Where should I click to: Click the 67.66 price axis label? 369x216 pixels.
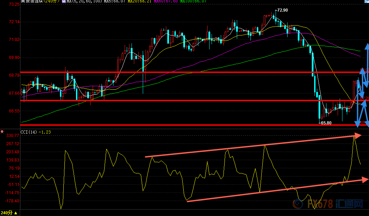pyautogui.click(x=14, y=93)
